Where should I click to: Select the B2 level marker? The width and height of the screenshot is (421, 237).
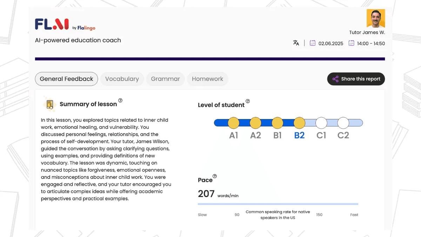point(299,123)
